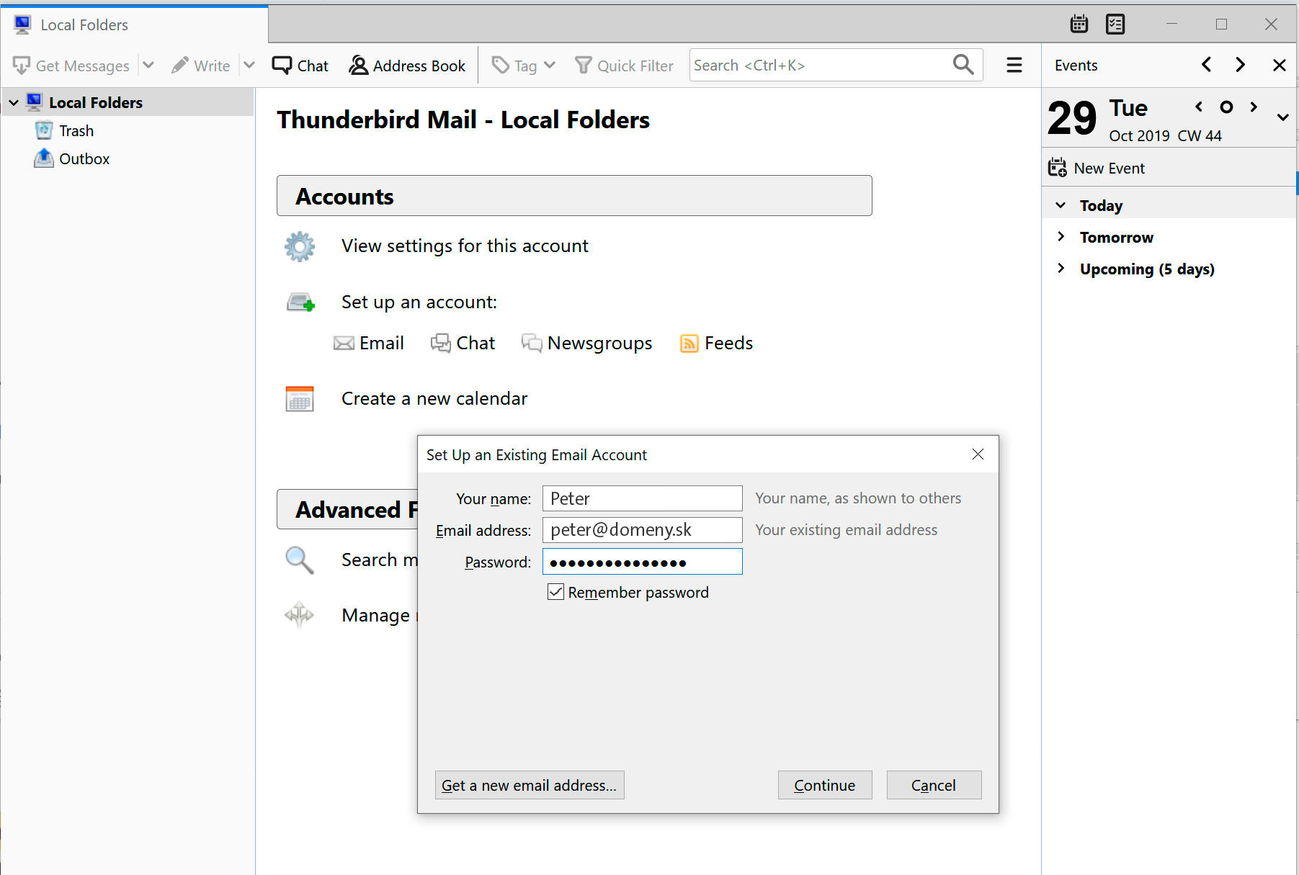Expand the Tomorrow events section

point(1061,237)
